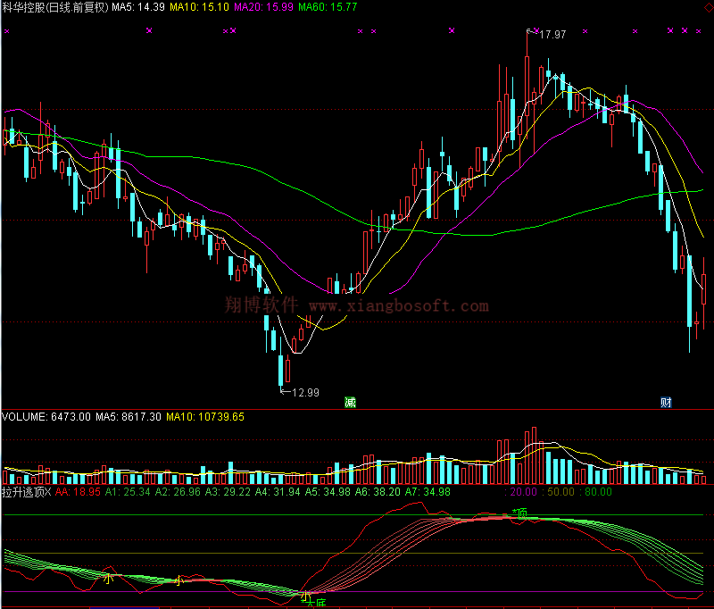Screen dimensions: 714x609
Task: Click the magenta arrow marker above 17.97
Action: coord(530,31)
